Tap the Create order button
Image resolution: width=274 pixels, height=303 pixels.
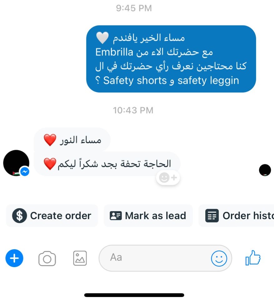52,216
